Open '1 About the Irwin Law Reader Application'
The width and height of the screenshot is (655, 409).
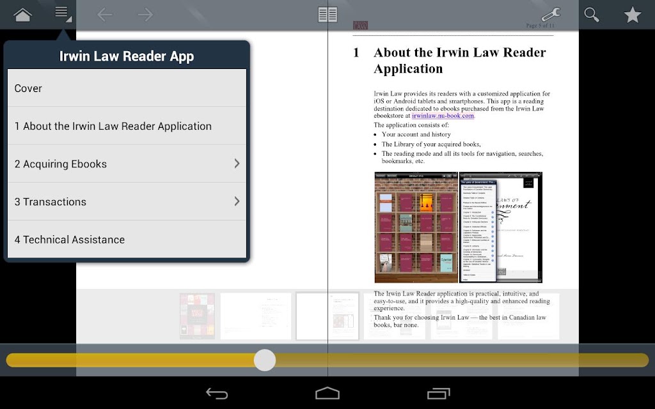[x=127, y=126]
